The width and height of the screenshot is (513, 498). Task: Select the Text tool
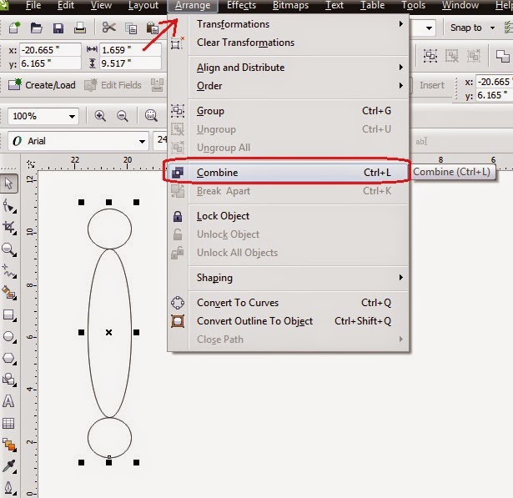click(8, 401)
